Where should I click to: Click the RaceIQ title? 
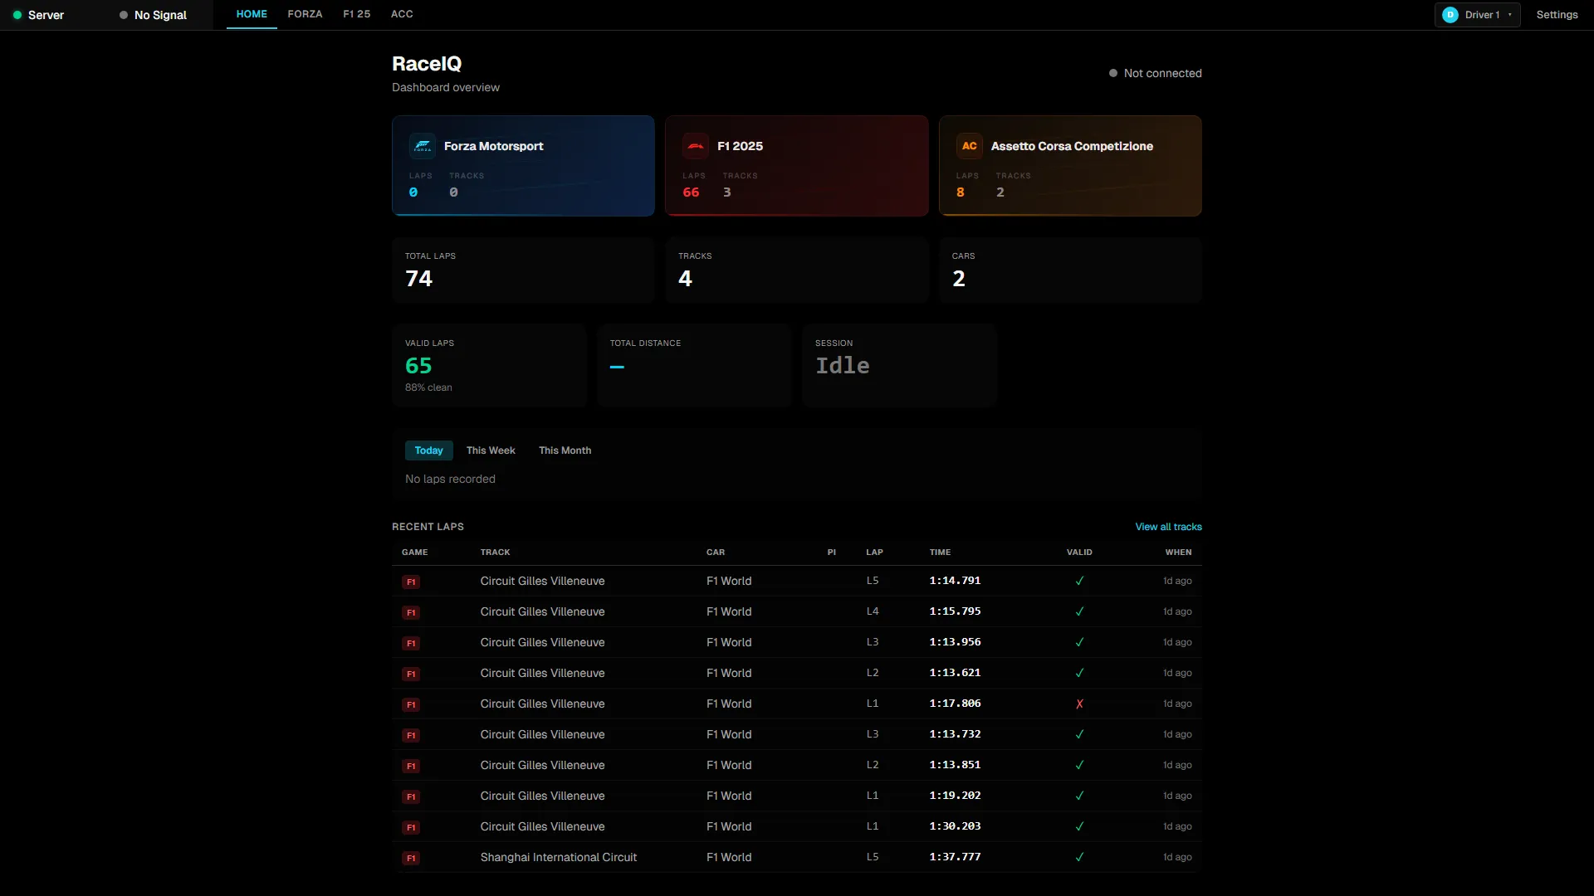click(427, 64)
